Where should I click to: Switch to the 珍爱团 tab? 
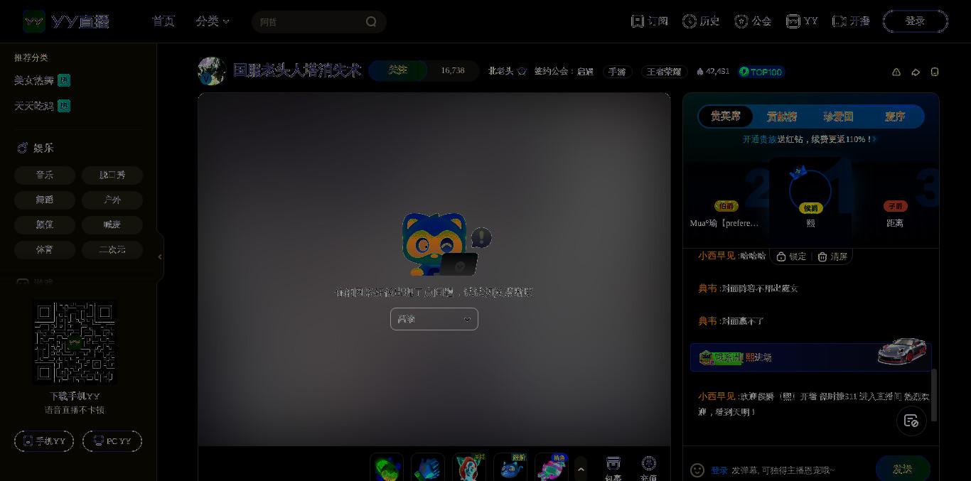[x=838, y=117]
